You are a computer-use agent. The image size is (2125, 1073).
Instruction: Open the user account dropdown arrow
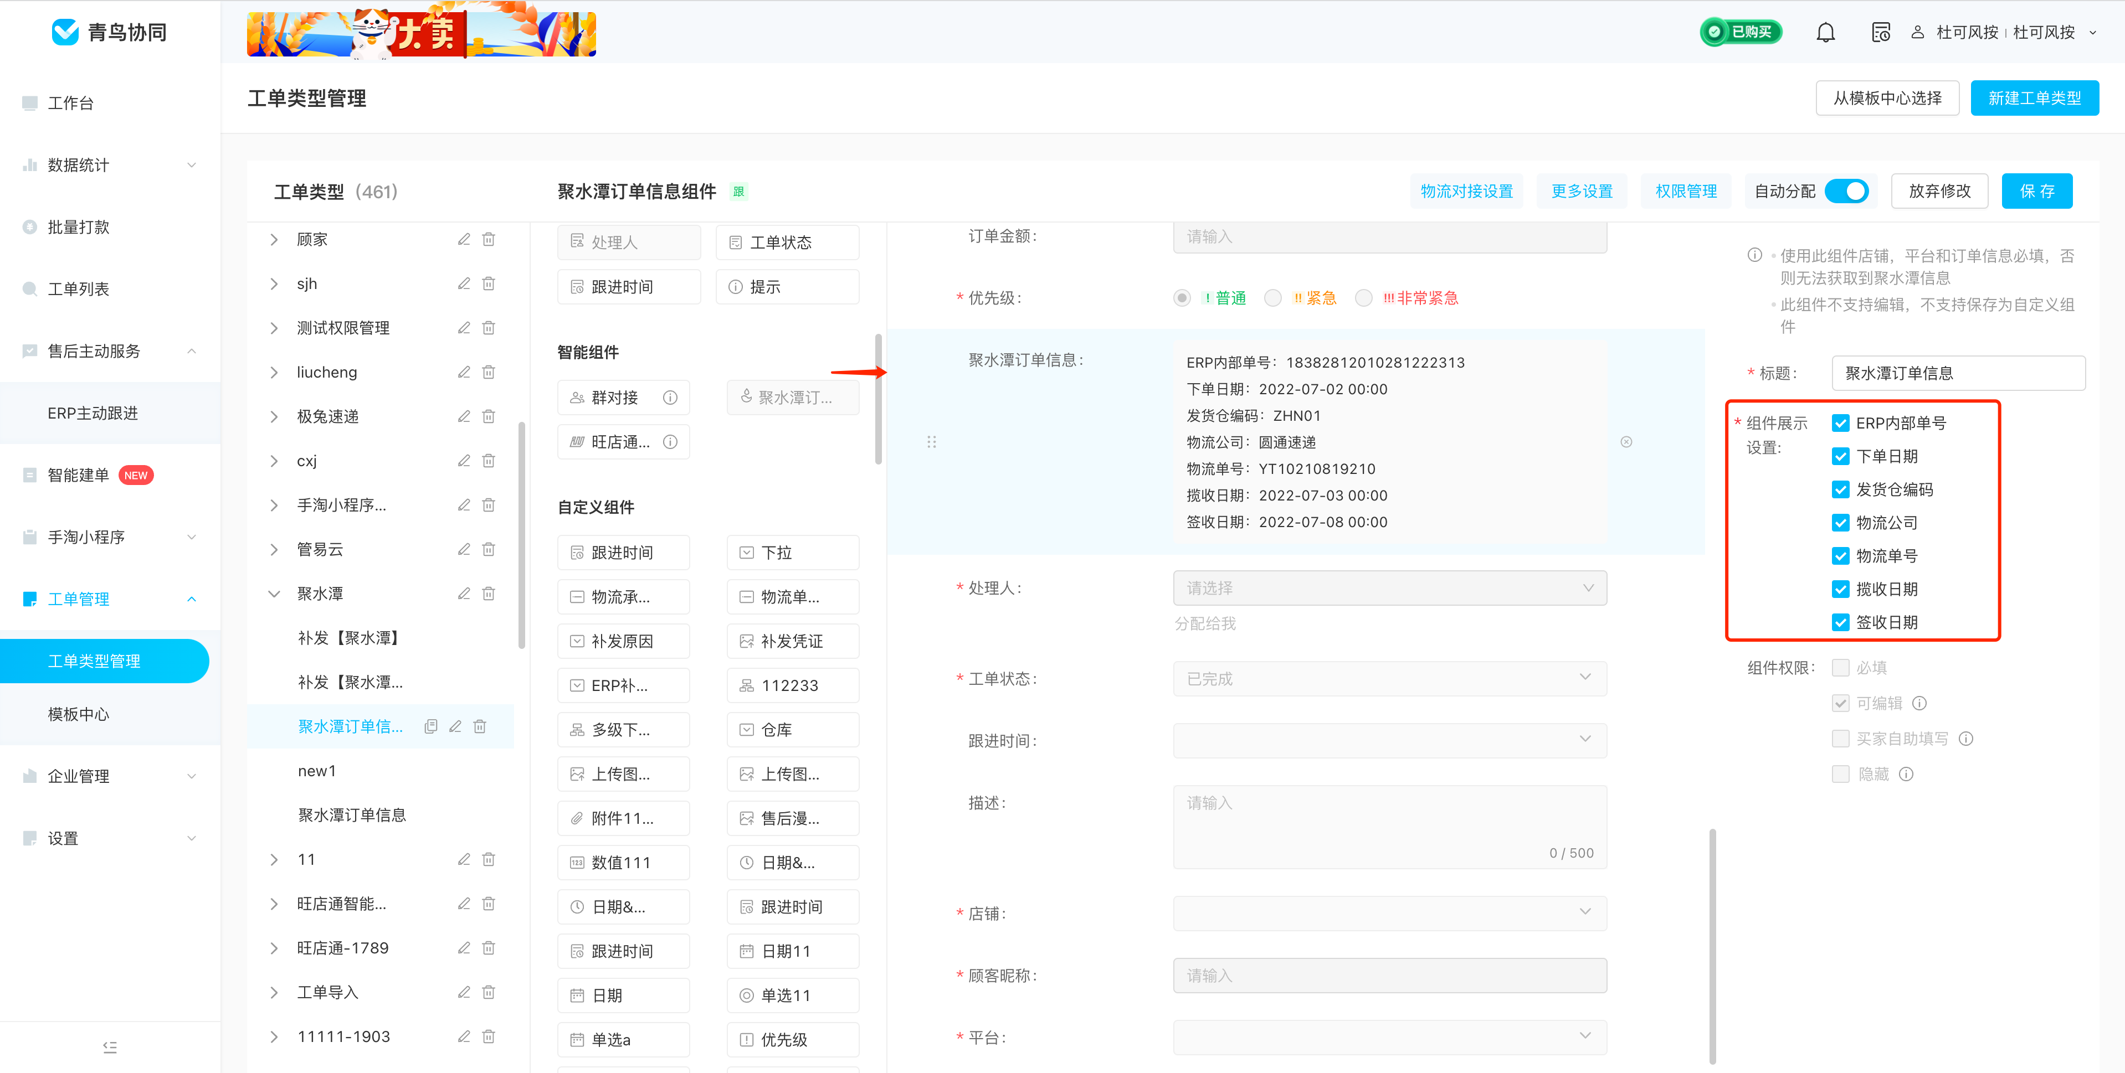click(x=2093, y=32)
